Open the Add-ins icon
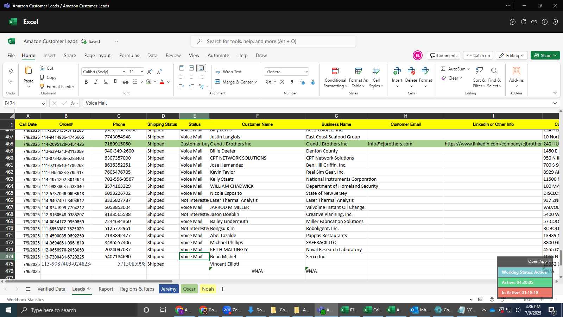 [x=516, y=71]
